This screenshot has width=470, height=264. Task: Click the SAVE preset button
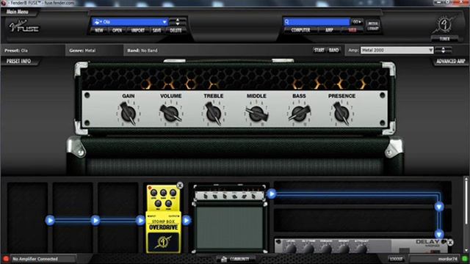(156, 30)
